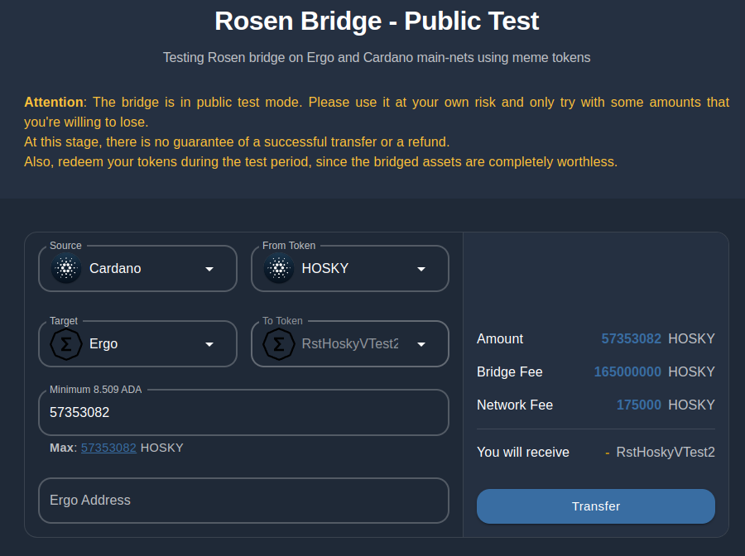The width and height of the screenshot is (745, 556).
Task: Click the Bridge Fee value 165000000
Action: 627,371
